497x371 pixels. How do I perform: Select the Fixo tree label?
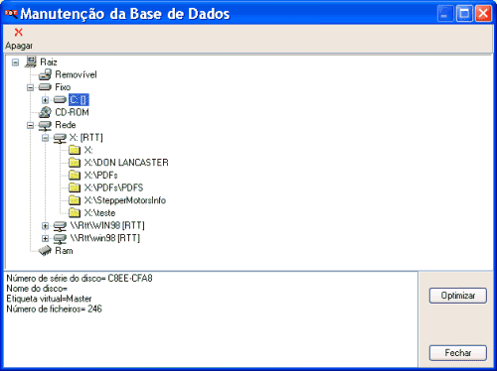coord(63,87)
